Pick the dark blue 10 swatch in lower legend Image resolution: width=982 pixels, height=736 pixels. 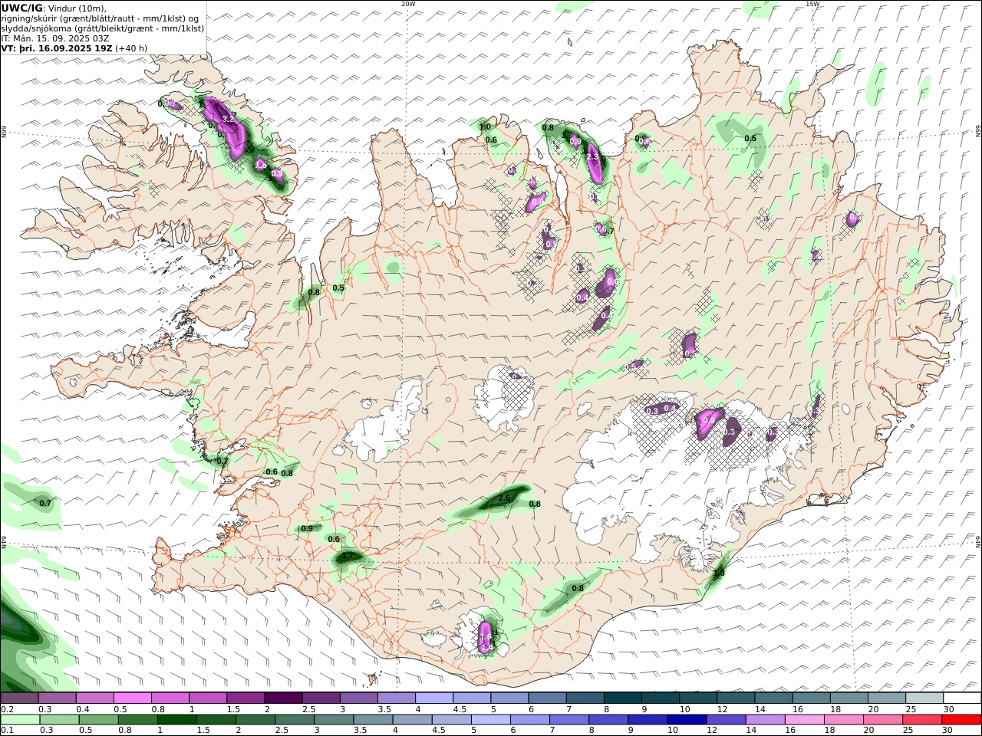[x=686, y=720]
